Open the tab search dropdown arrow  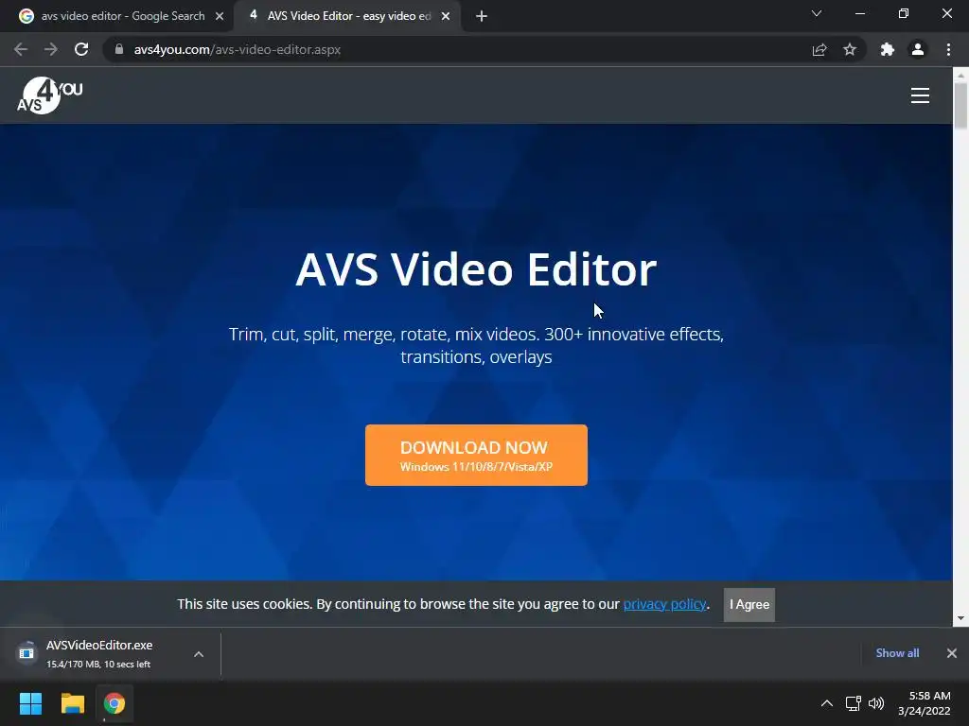point(817,13)
